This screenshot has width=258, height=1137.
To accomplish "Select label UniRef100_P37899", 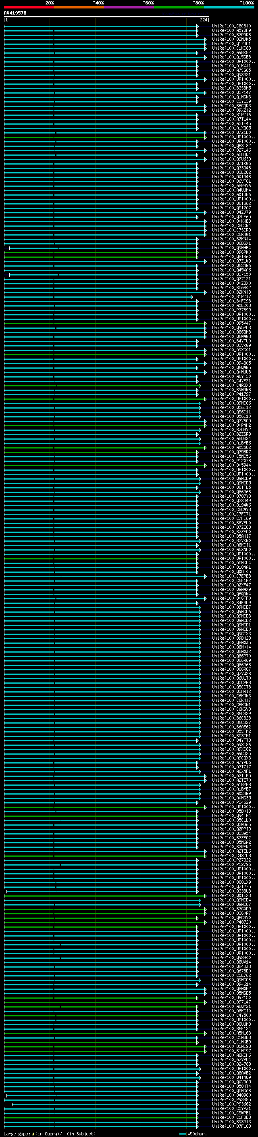I will point(231,310).
